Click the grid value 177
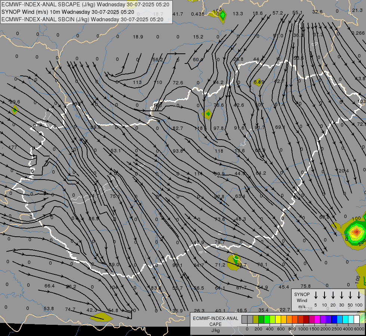 click(13, 147)
